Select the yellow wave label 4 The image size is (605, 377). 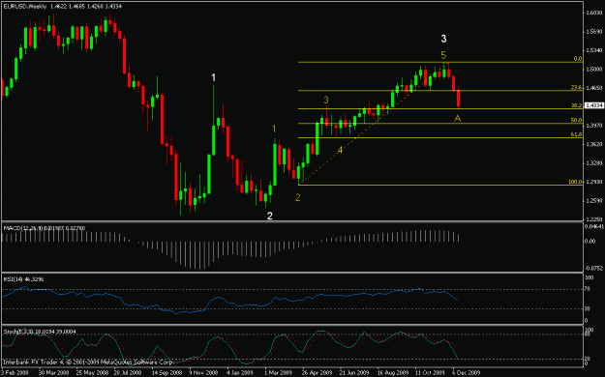coord(340,151)
